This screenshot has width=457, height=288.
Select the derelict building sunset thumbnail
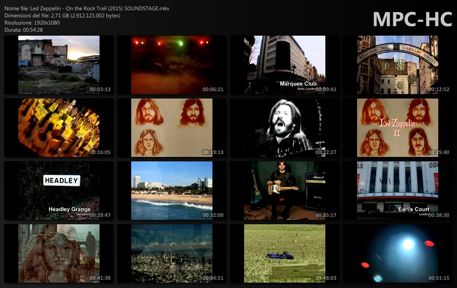pos(59,65)
